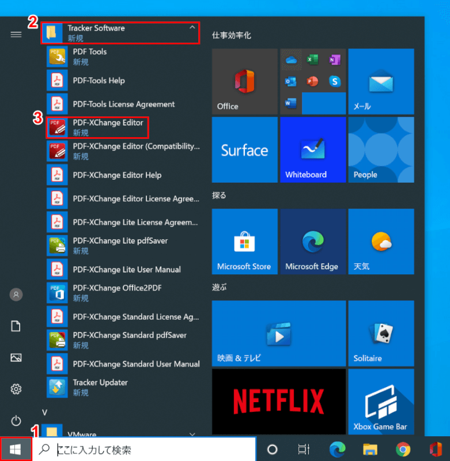Open PDF-XChange Standard License Ag... entry
The image size is (450, 461).
point(123,316)
